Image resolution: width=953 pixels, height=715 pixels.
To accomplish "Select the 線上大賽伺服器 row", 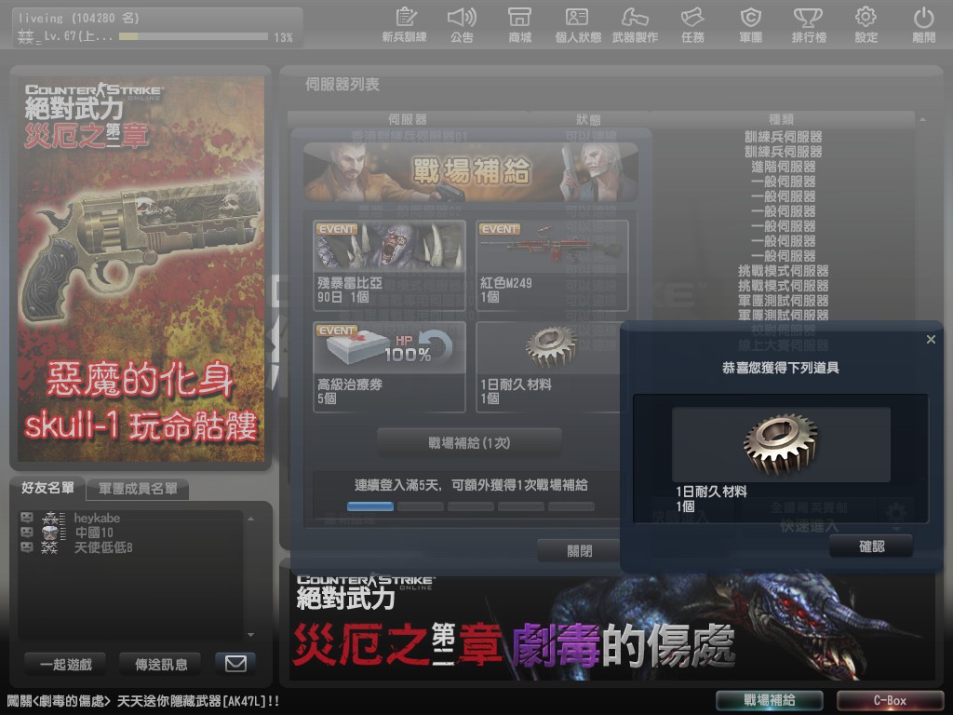I will pos(783,345).
